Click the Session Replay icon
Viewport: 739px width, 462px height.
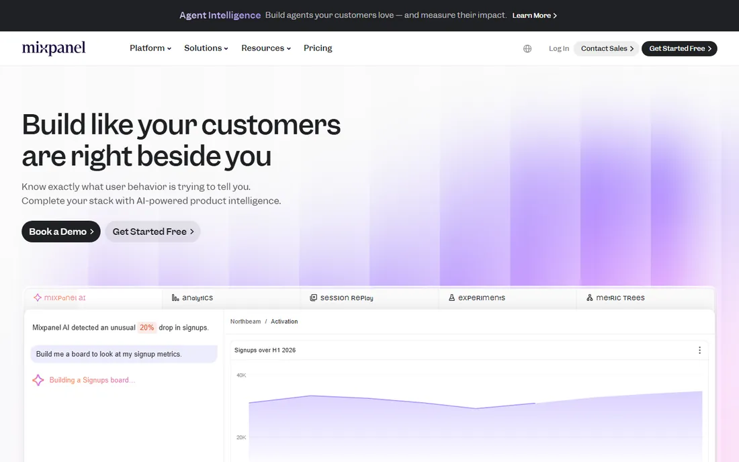314,297
